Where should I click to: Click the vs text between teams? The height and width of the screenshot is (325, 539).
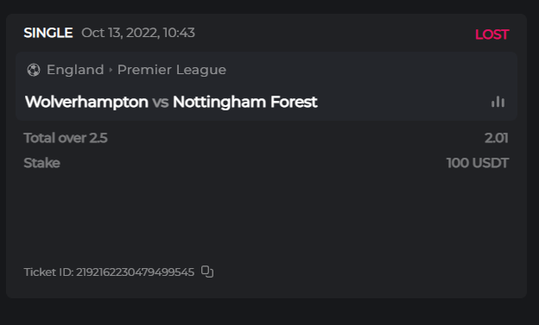[161, 103]
